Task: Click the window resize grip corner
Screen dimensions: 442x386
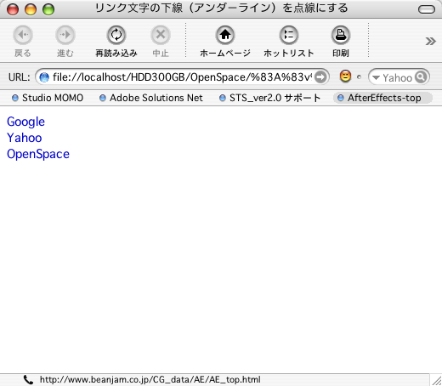Action: coord(436,380)
